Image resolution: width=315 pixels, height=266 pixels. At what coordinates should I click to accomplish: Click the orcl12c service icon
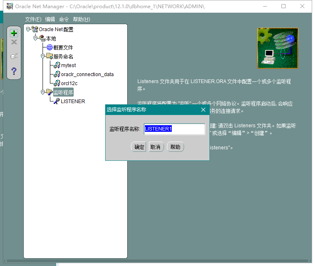(57, 83)
